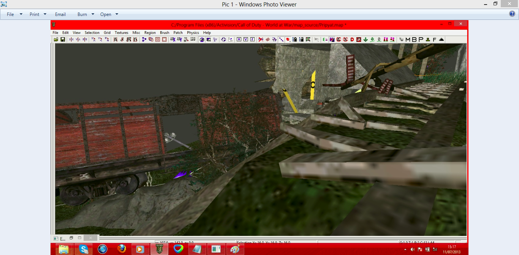
Task: Click the red D toolbar icon
Action: coord(352,40)
